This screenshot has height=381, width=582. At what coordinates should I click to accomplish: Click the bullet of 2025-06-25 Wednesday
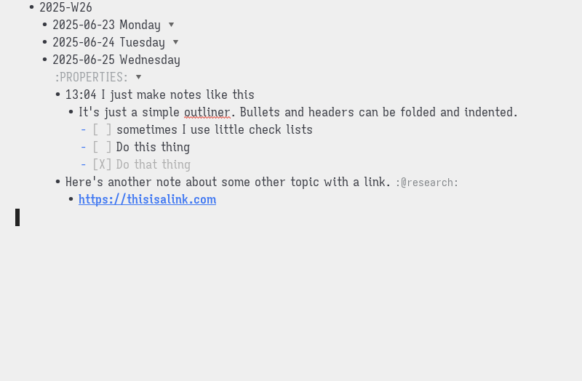44,60
